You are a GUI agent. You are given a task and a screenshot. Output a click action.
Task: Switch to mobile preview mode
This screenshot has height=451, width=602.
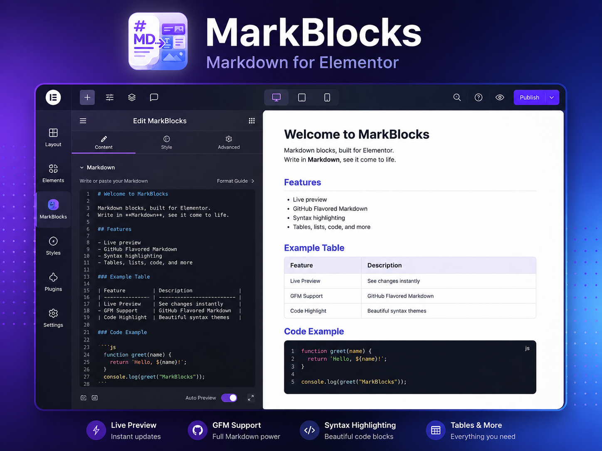pyautogui.click(x=327, y=98)
